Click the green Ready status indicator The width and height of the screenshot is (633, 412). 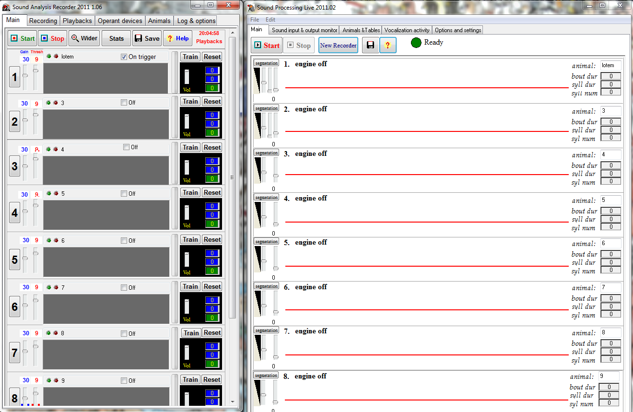(x=416, y=43)
